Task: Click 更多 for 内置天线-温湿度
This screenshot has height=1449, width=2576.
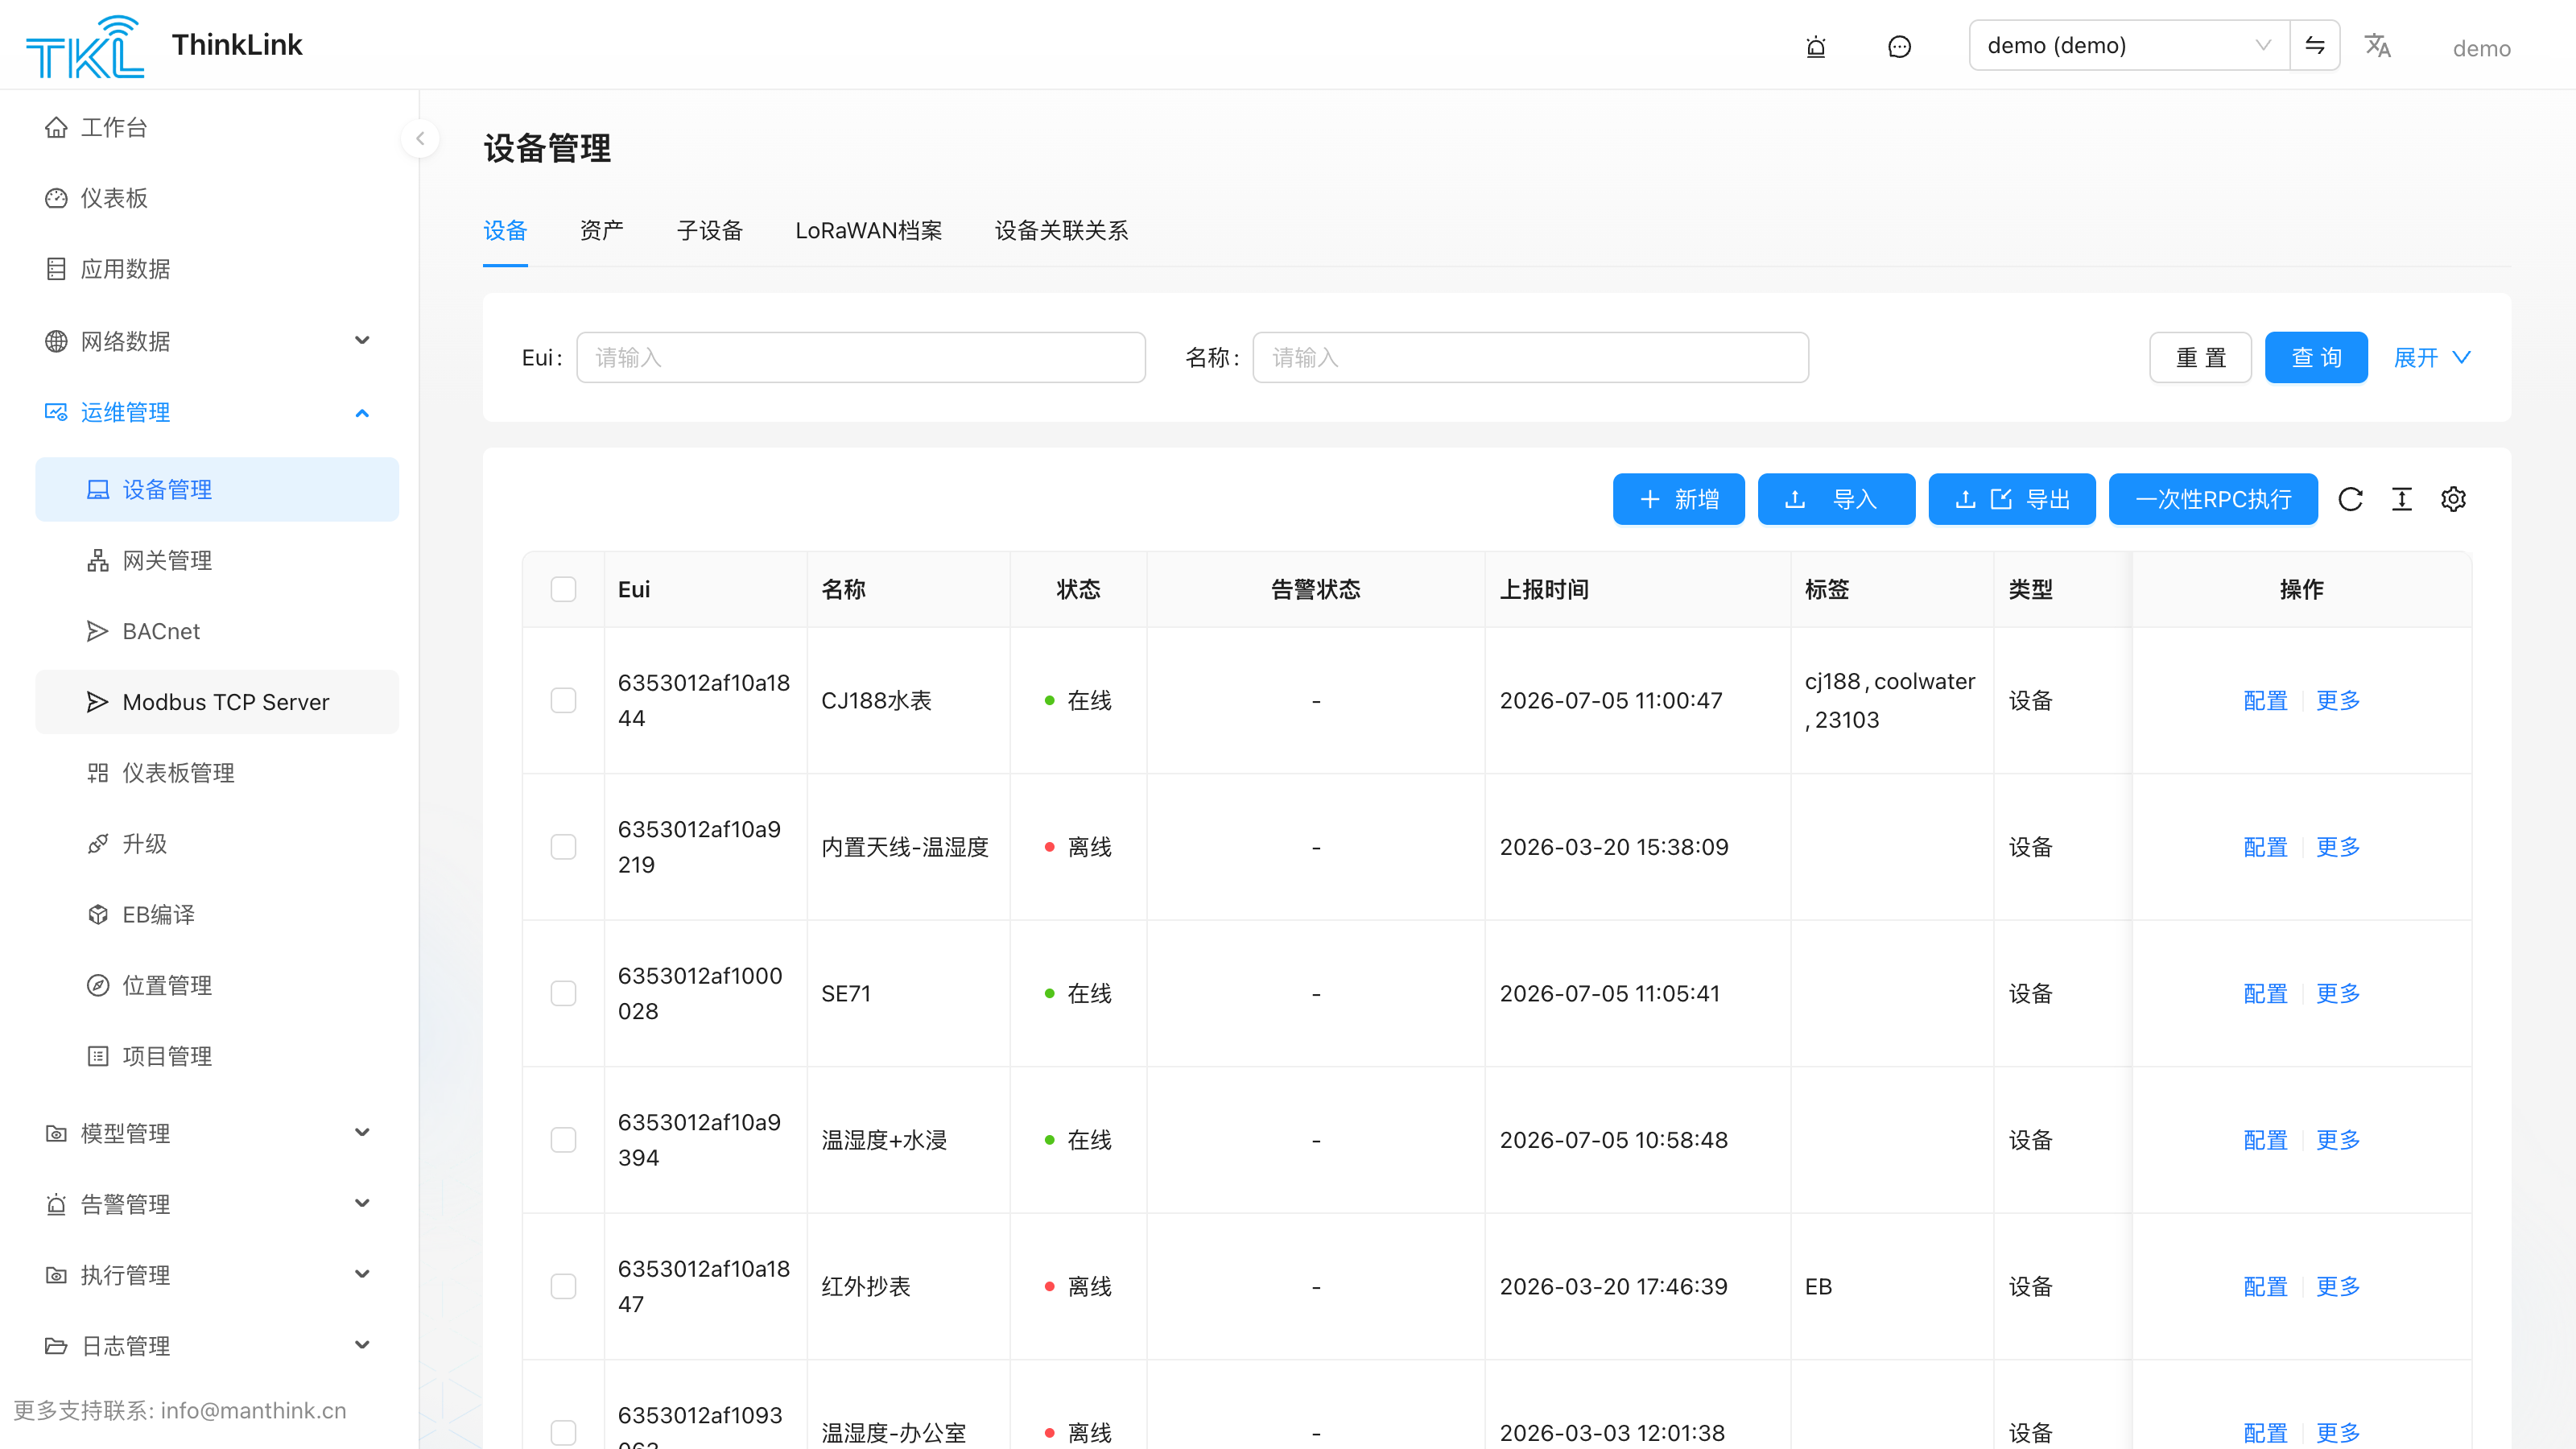Action: point(2338,847)
